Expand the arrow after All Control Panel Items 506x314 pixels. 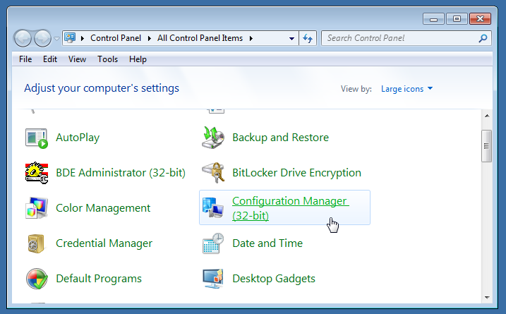point(251,38)
